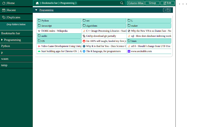This screenshot has width=203, height=127.
Task: Click Programming in the breadcrumb path
Action: 67,3
